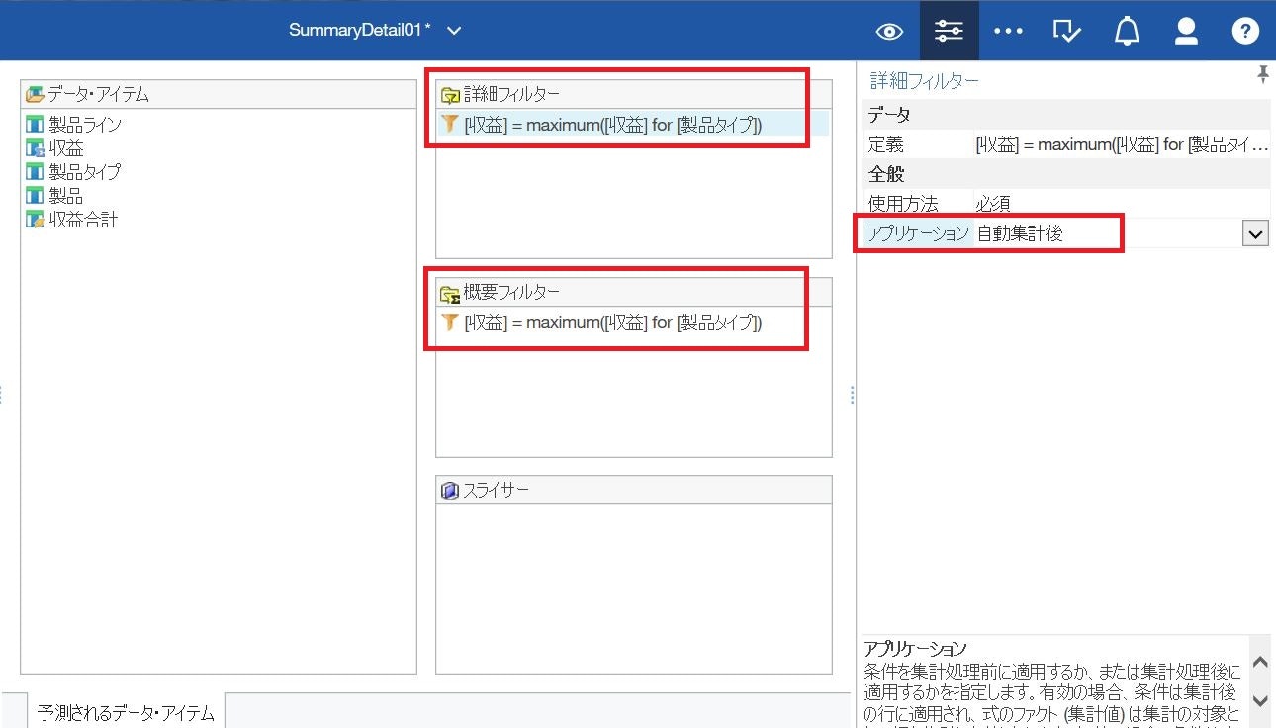
Task: Select the アプリケーション property label
Action: point(919,233)
